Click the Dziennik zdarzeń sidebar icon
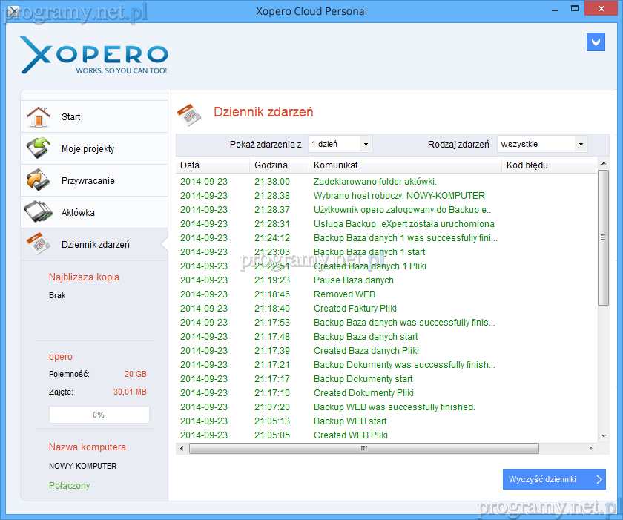Image resolution: width=623 pixels, height=520 pixels. 38,244
